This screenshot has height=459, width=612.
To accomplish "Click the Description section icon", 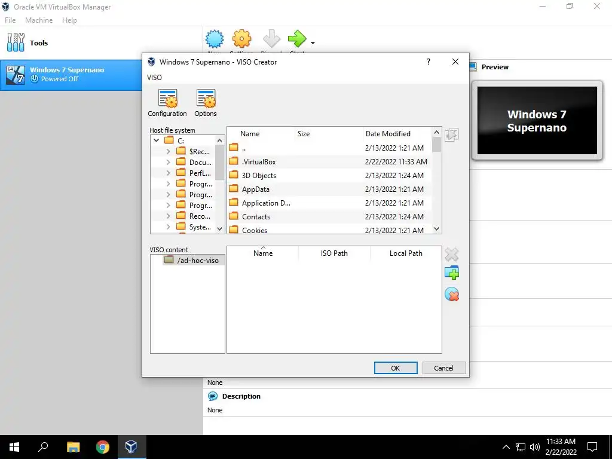I will coord(213,396).
